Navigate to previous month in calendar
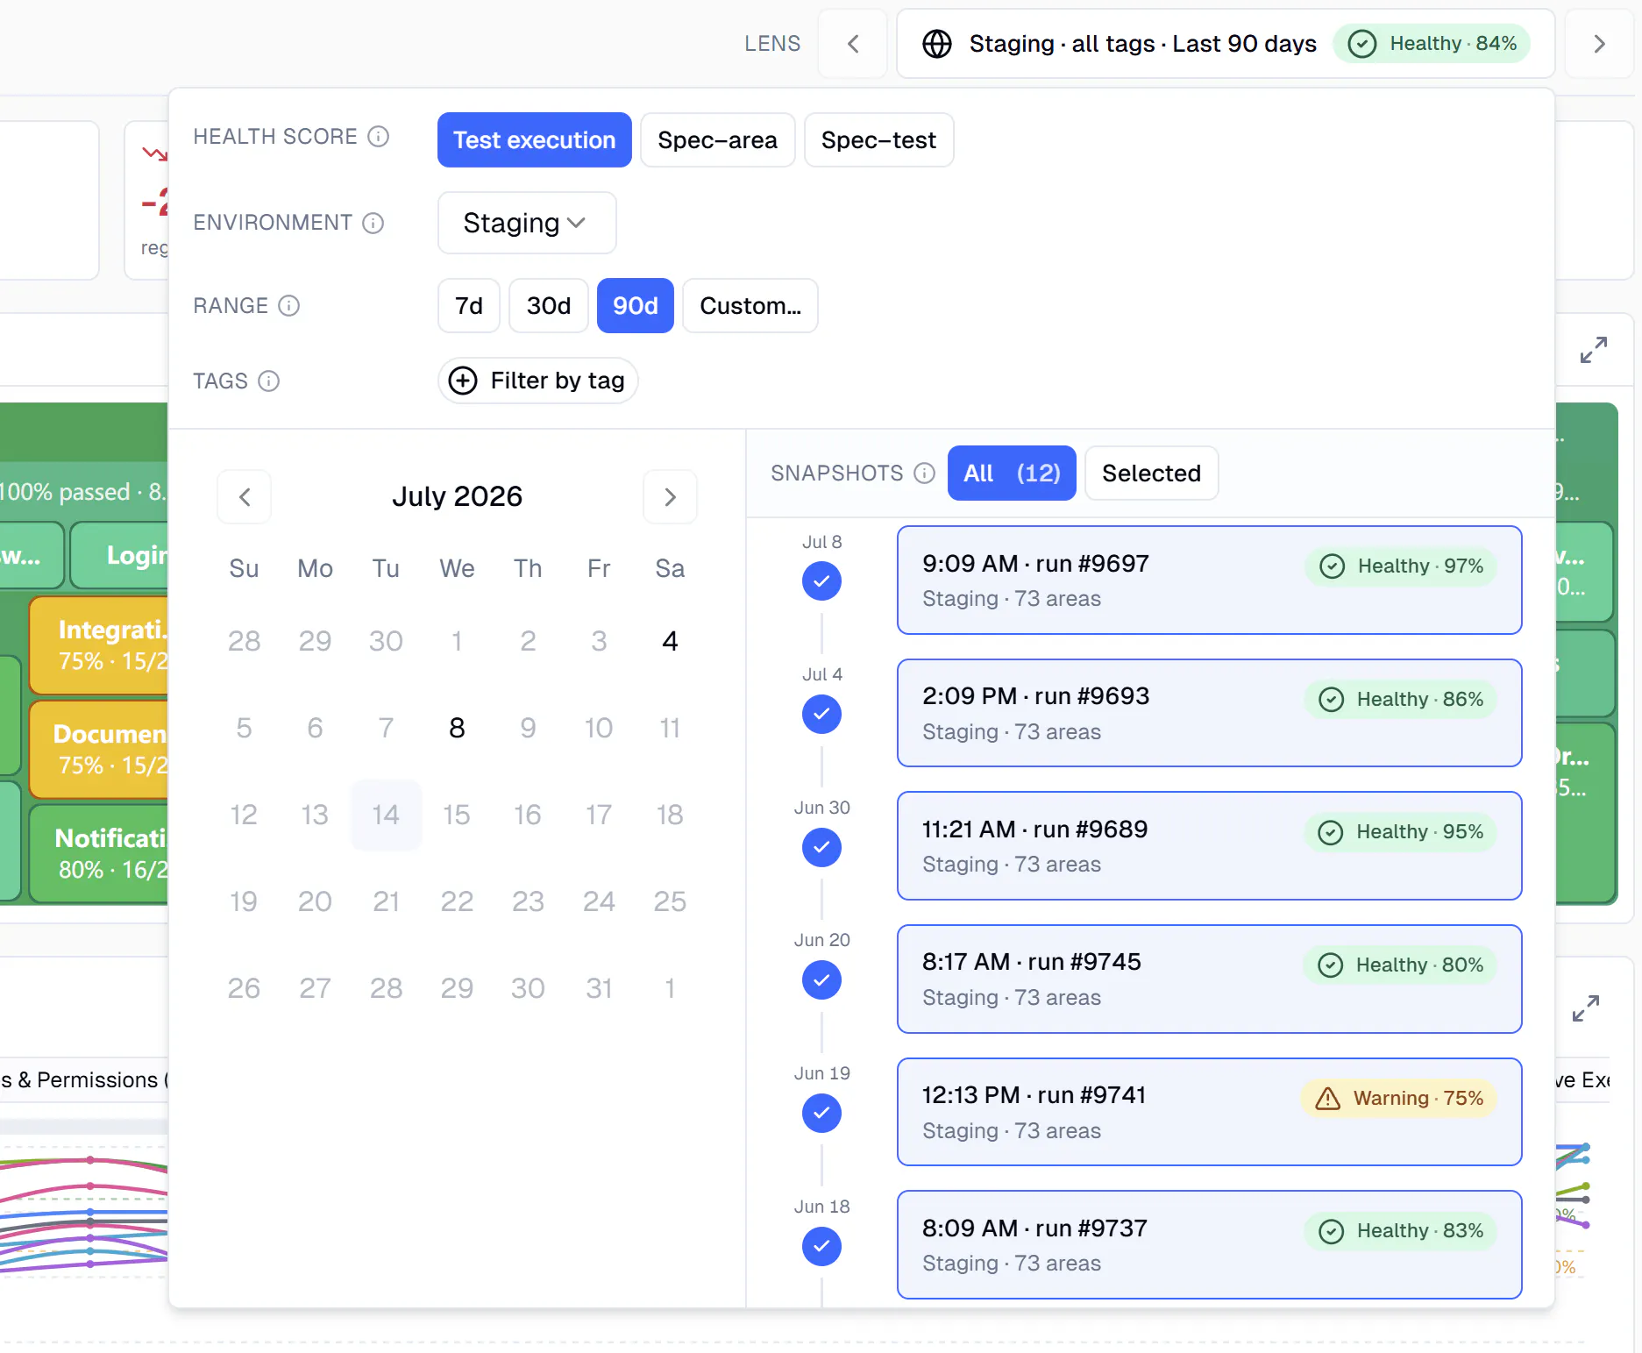The image size is (1642, 1353). click(245, 497)
